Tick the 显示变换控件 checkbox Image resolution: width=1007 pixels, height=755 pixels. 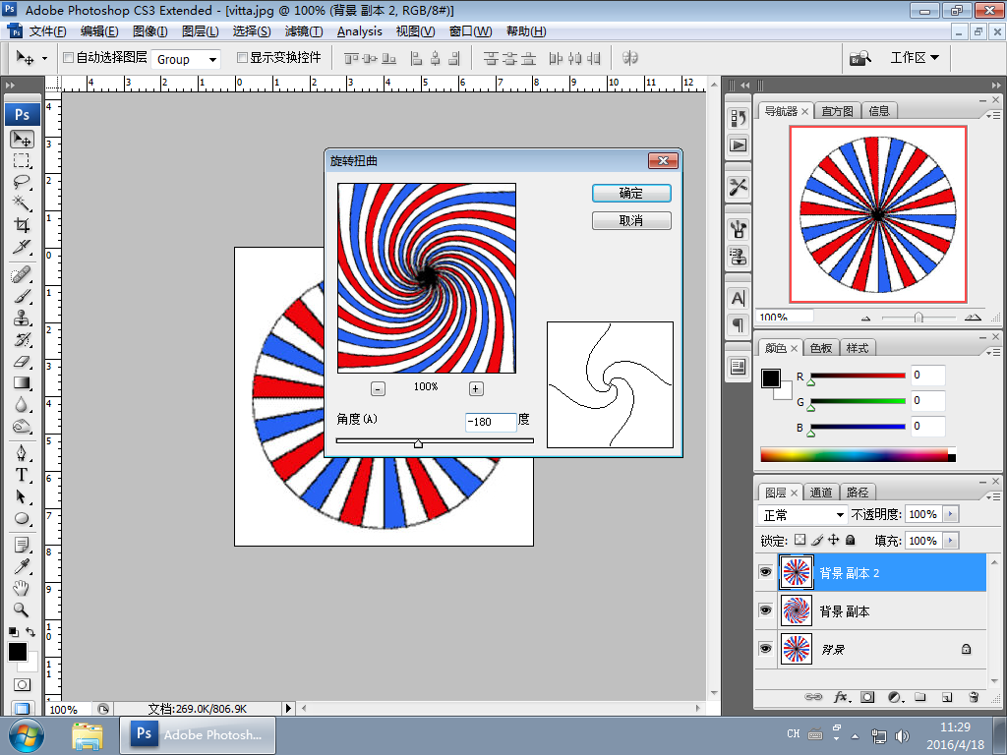click(x=242, y=58)
